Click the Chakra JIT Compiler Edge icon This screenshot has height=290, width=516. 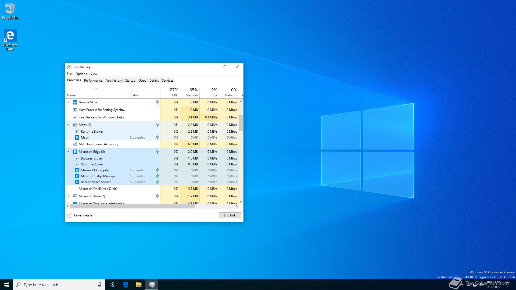click(x=77, y=170)
